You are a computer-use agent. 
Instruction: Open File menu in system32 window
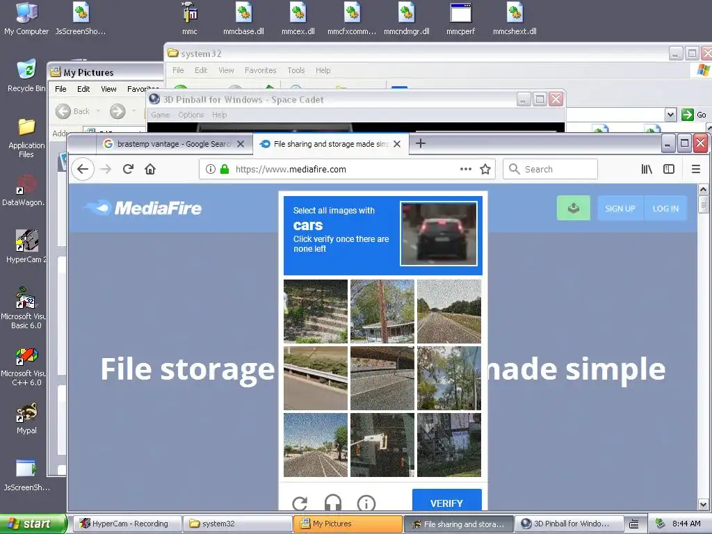pos(178,70)
